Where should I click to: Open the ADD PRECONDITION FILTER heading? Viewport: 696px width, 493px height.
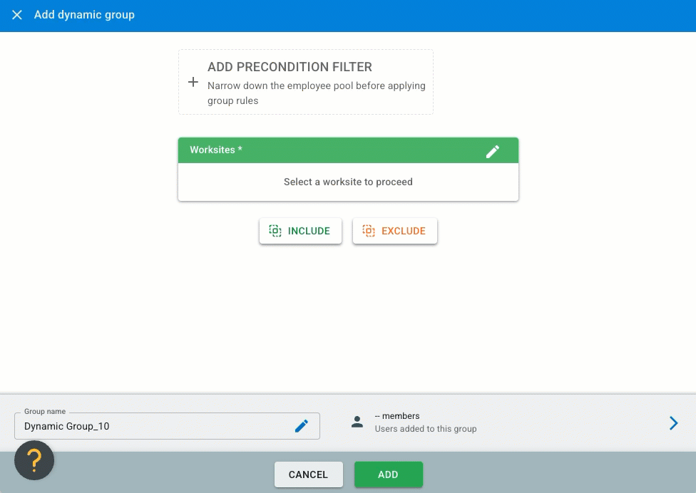pyautogui.click(x=290, y=67)
